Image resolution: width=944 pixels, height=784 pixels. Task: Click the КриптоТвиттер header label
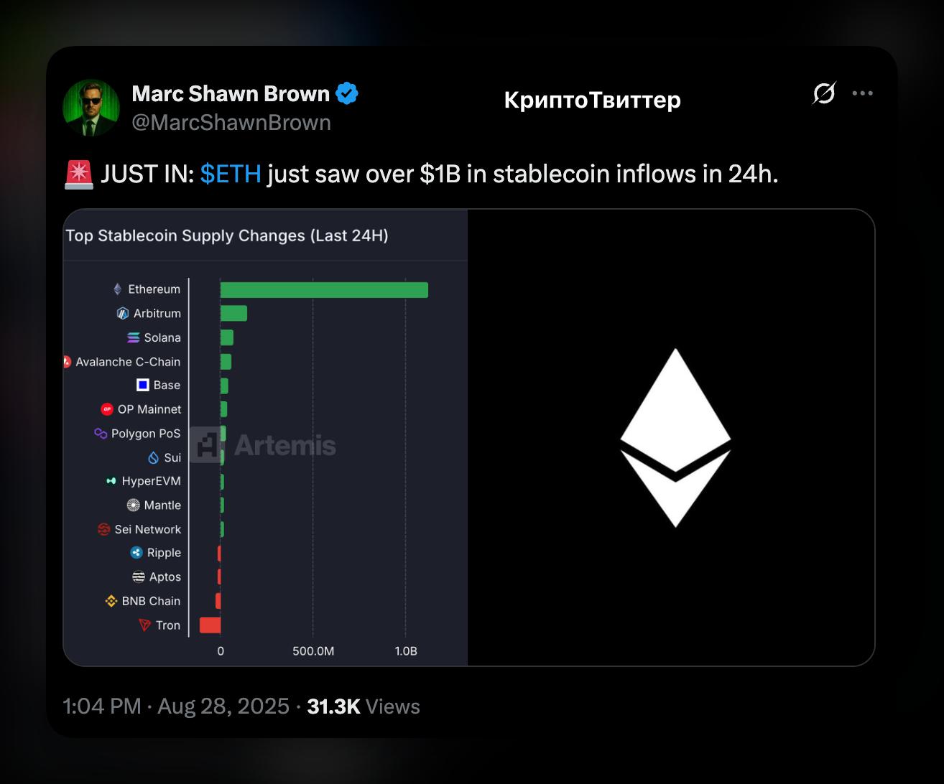pyautogui.click(x=593, y=100)
